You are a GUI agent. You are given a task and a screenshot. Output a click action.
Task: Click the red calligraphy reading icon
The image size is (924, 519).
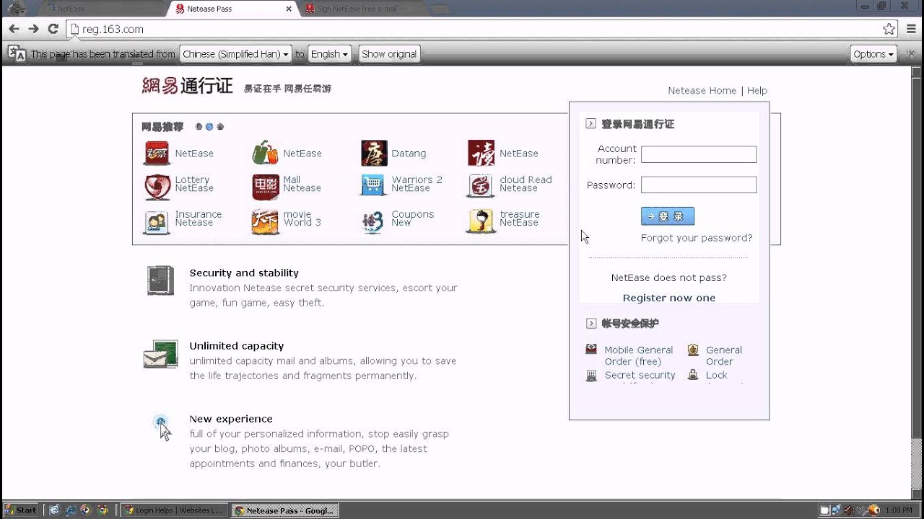pos(481,153)
